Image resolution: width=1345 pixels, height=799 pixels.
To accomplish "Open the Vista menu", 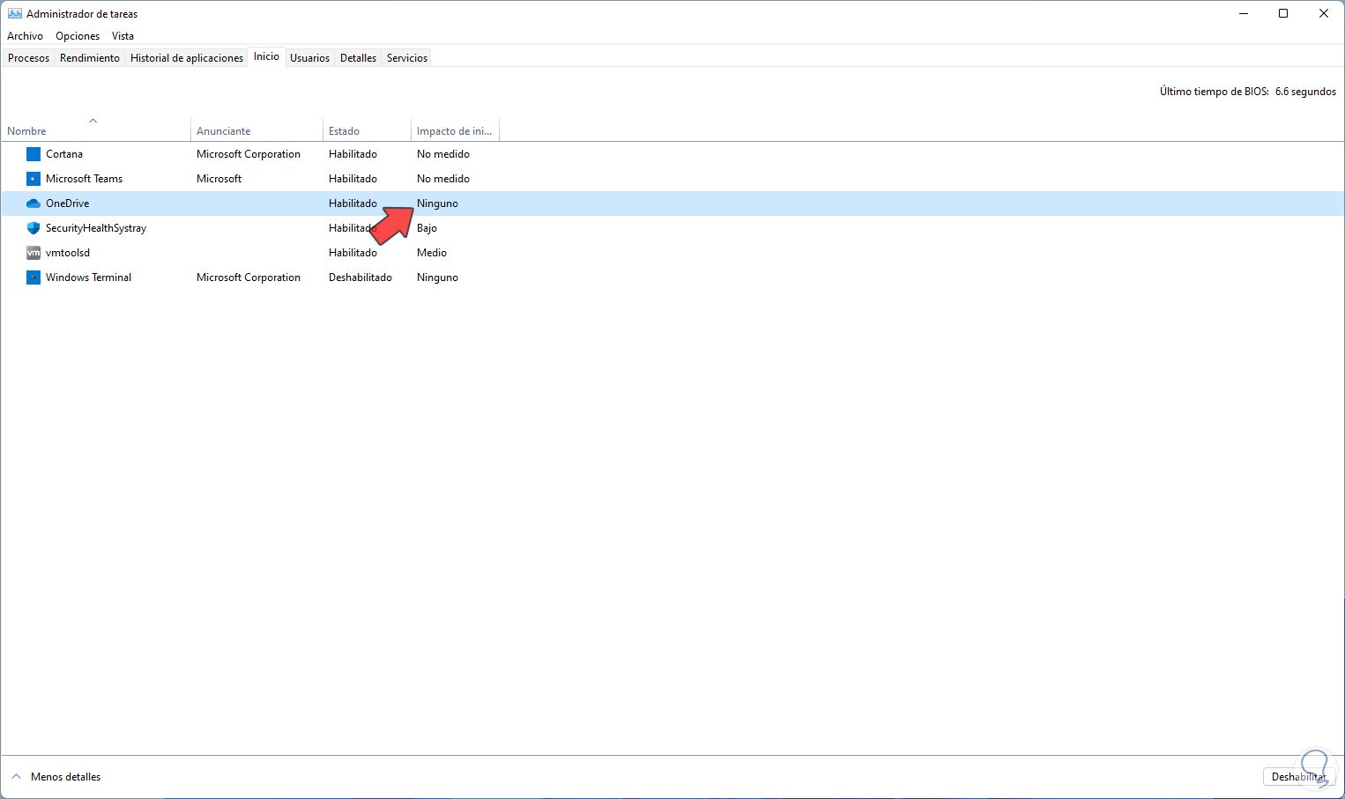I will tap(123, 36).
